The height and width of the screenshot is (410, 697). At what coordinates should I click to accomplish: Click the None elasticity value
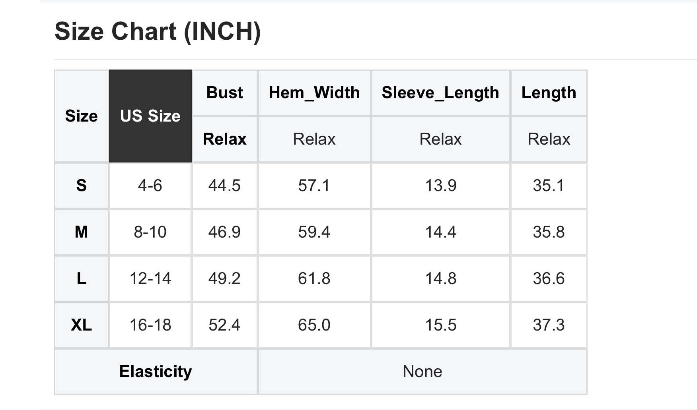click(x=422, y=371)
